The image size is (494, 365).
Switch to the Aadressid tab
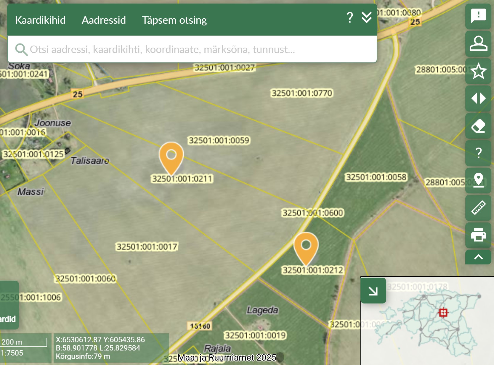(104, 20)
